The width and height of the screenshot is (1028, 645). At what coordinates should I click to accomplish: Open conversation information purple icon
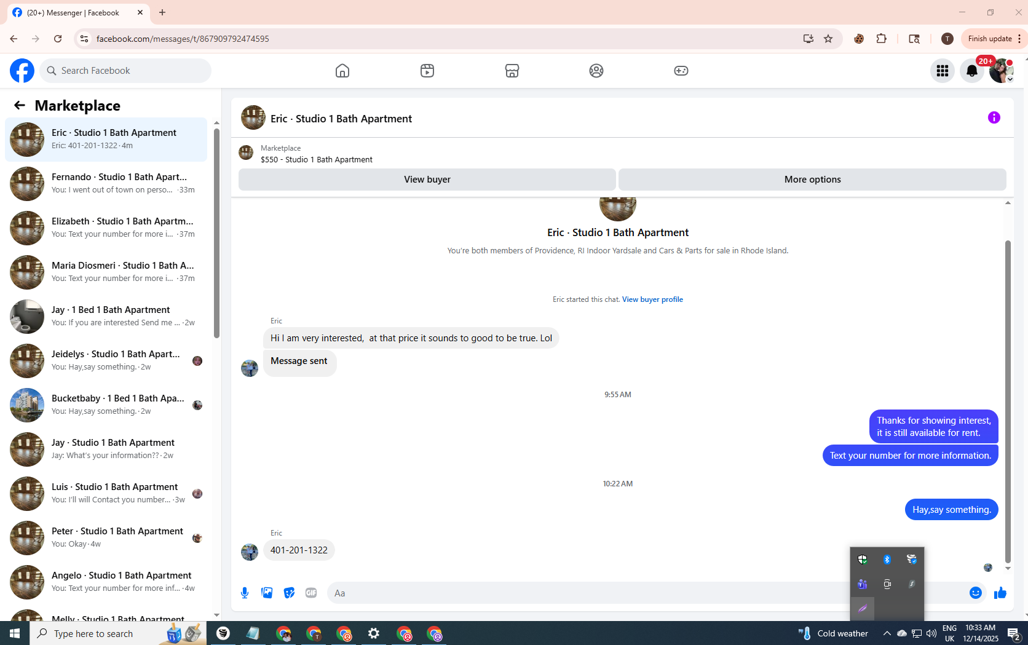point(994,117)
